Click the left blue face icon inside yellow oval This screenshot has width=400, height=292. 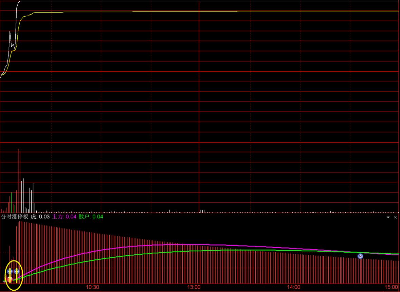[10, 271]
